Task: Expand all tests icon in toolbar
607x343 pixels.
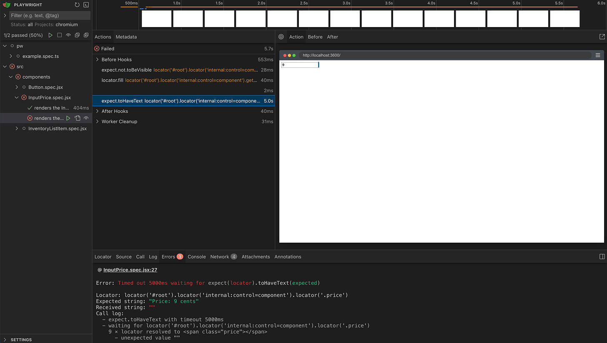Action: click(x=86, y=35)
